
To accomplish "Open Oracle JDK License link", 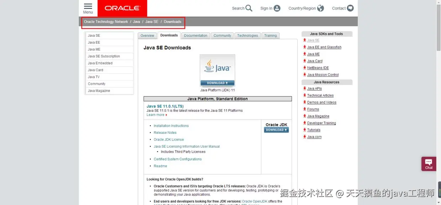I will (169, 140).
